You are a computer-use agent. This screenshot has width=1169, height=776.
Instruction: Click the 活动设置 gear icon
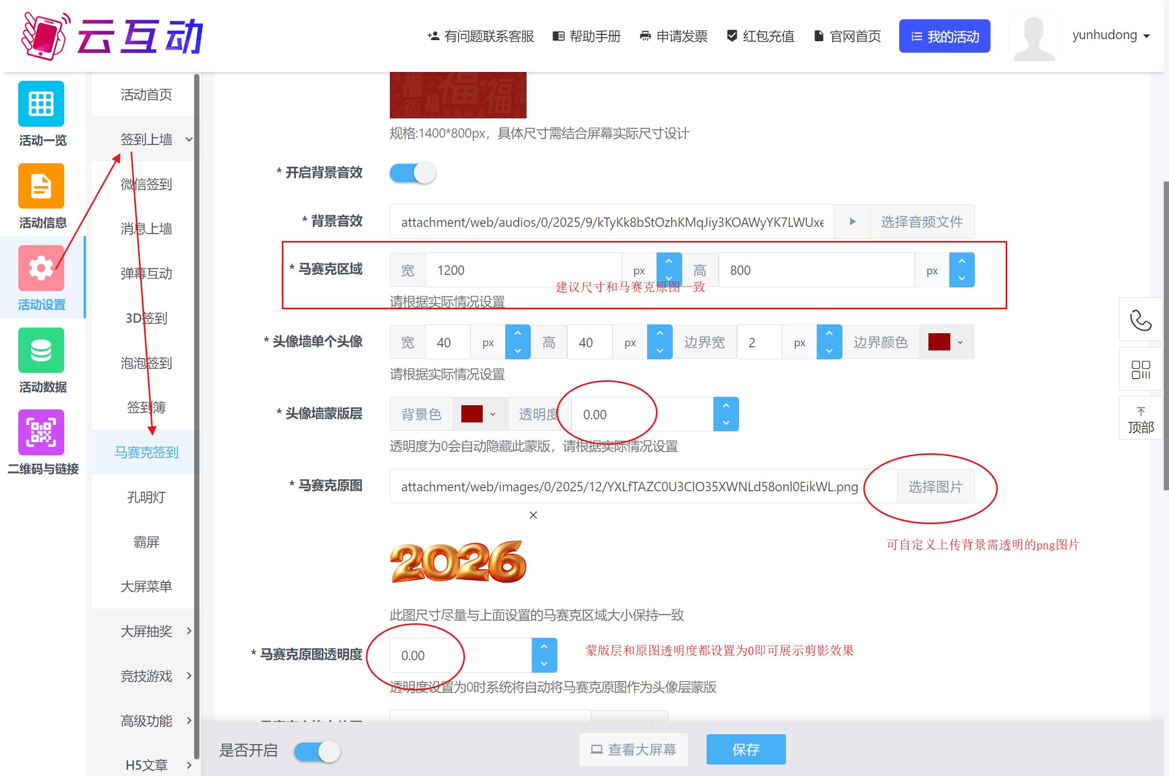pyautogui.click(x=41, y=268)
